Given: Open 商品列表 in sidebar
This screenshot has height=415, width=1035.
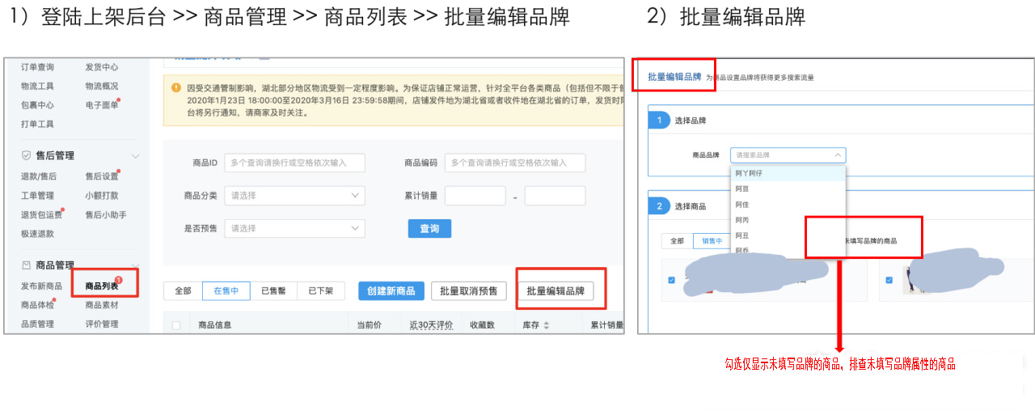Looking at the screenshot, I should pos(102,286).
